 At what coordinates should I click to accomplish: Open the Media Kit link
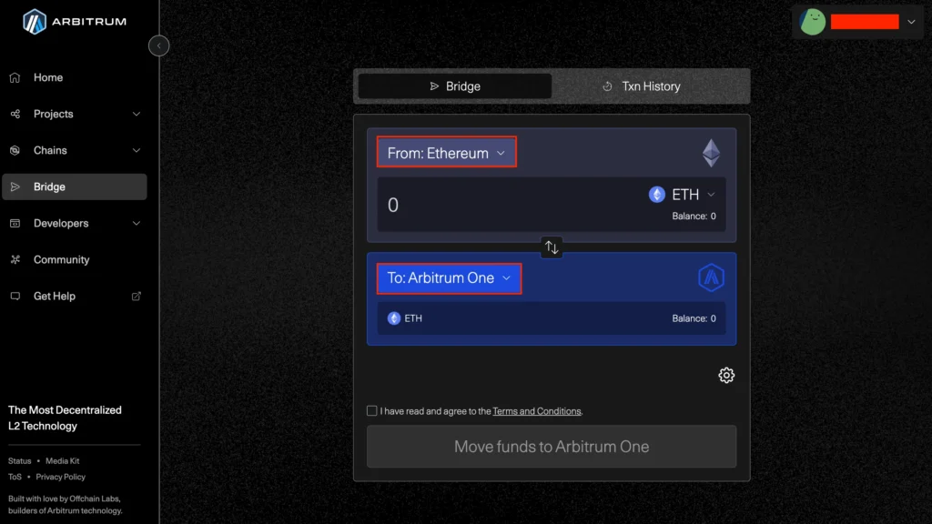point(63,461)
